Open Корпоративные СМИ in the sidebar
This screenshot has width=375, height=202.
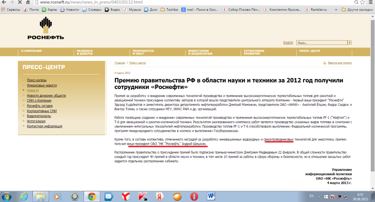pos(42,111)
